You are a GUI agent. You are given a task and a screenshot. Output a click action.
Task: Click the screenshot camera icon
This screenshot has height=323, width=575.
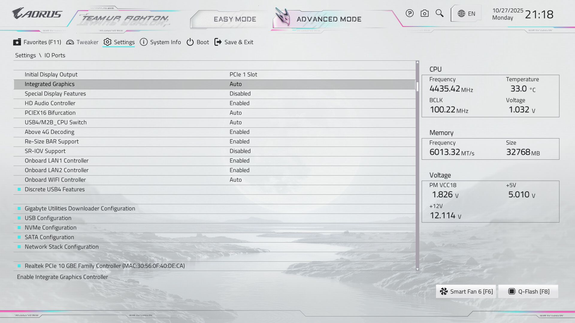point(424,13)
